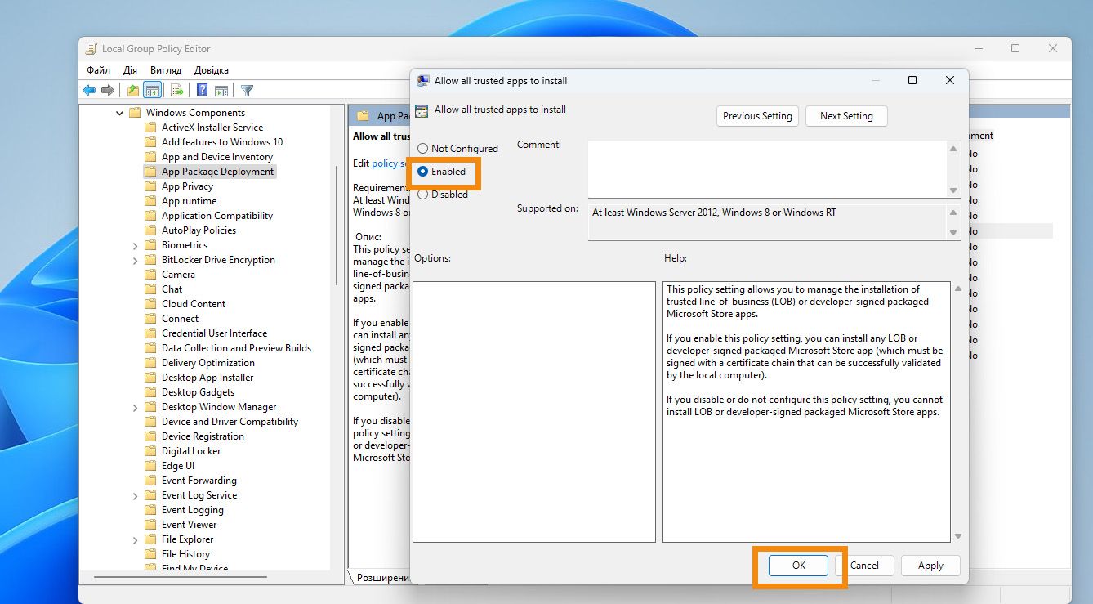Open the Довідка menu
The image size is (1093, 604).
point(212,70)
